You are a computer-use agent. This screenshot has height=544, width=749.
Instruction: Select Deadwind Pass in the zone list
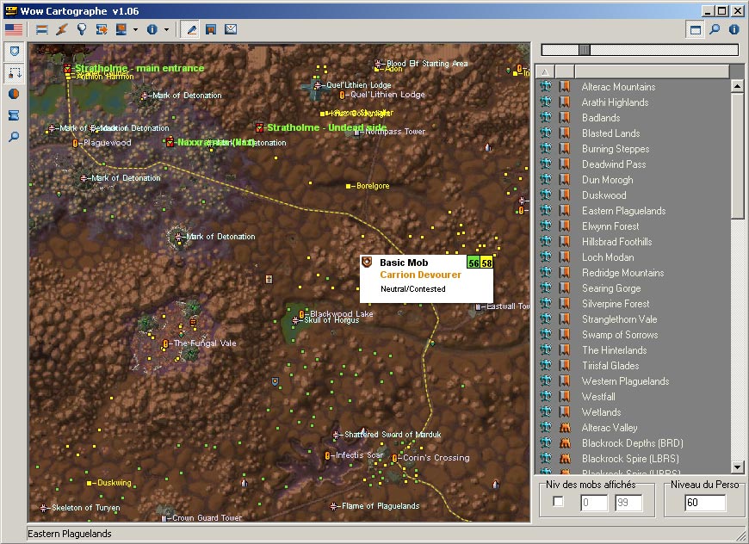click(614, 164)
